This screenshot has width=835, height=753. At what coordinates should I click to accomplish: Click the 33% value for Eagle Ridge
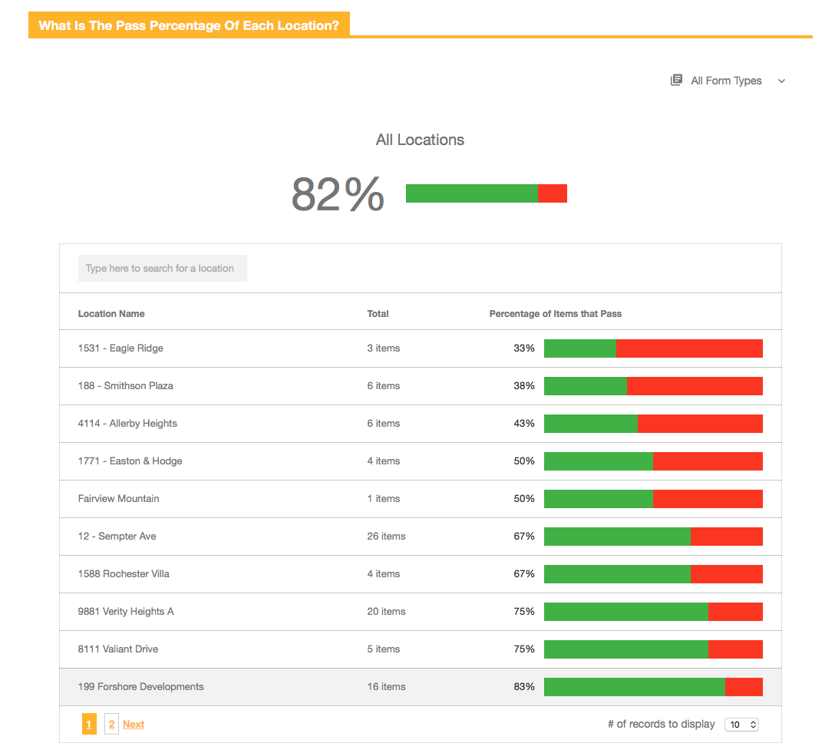pos(524,348)
